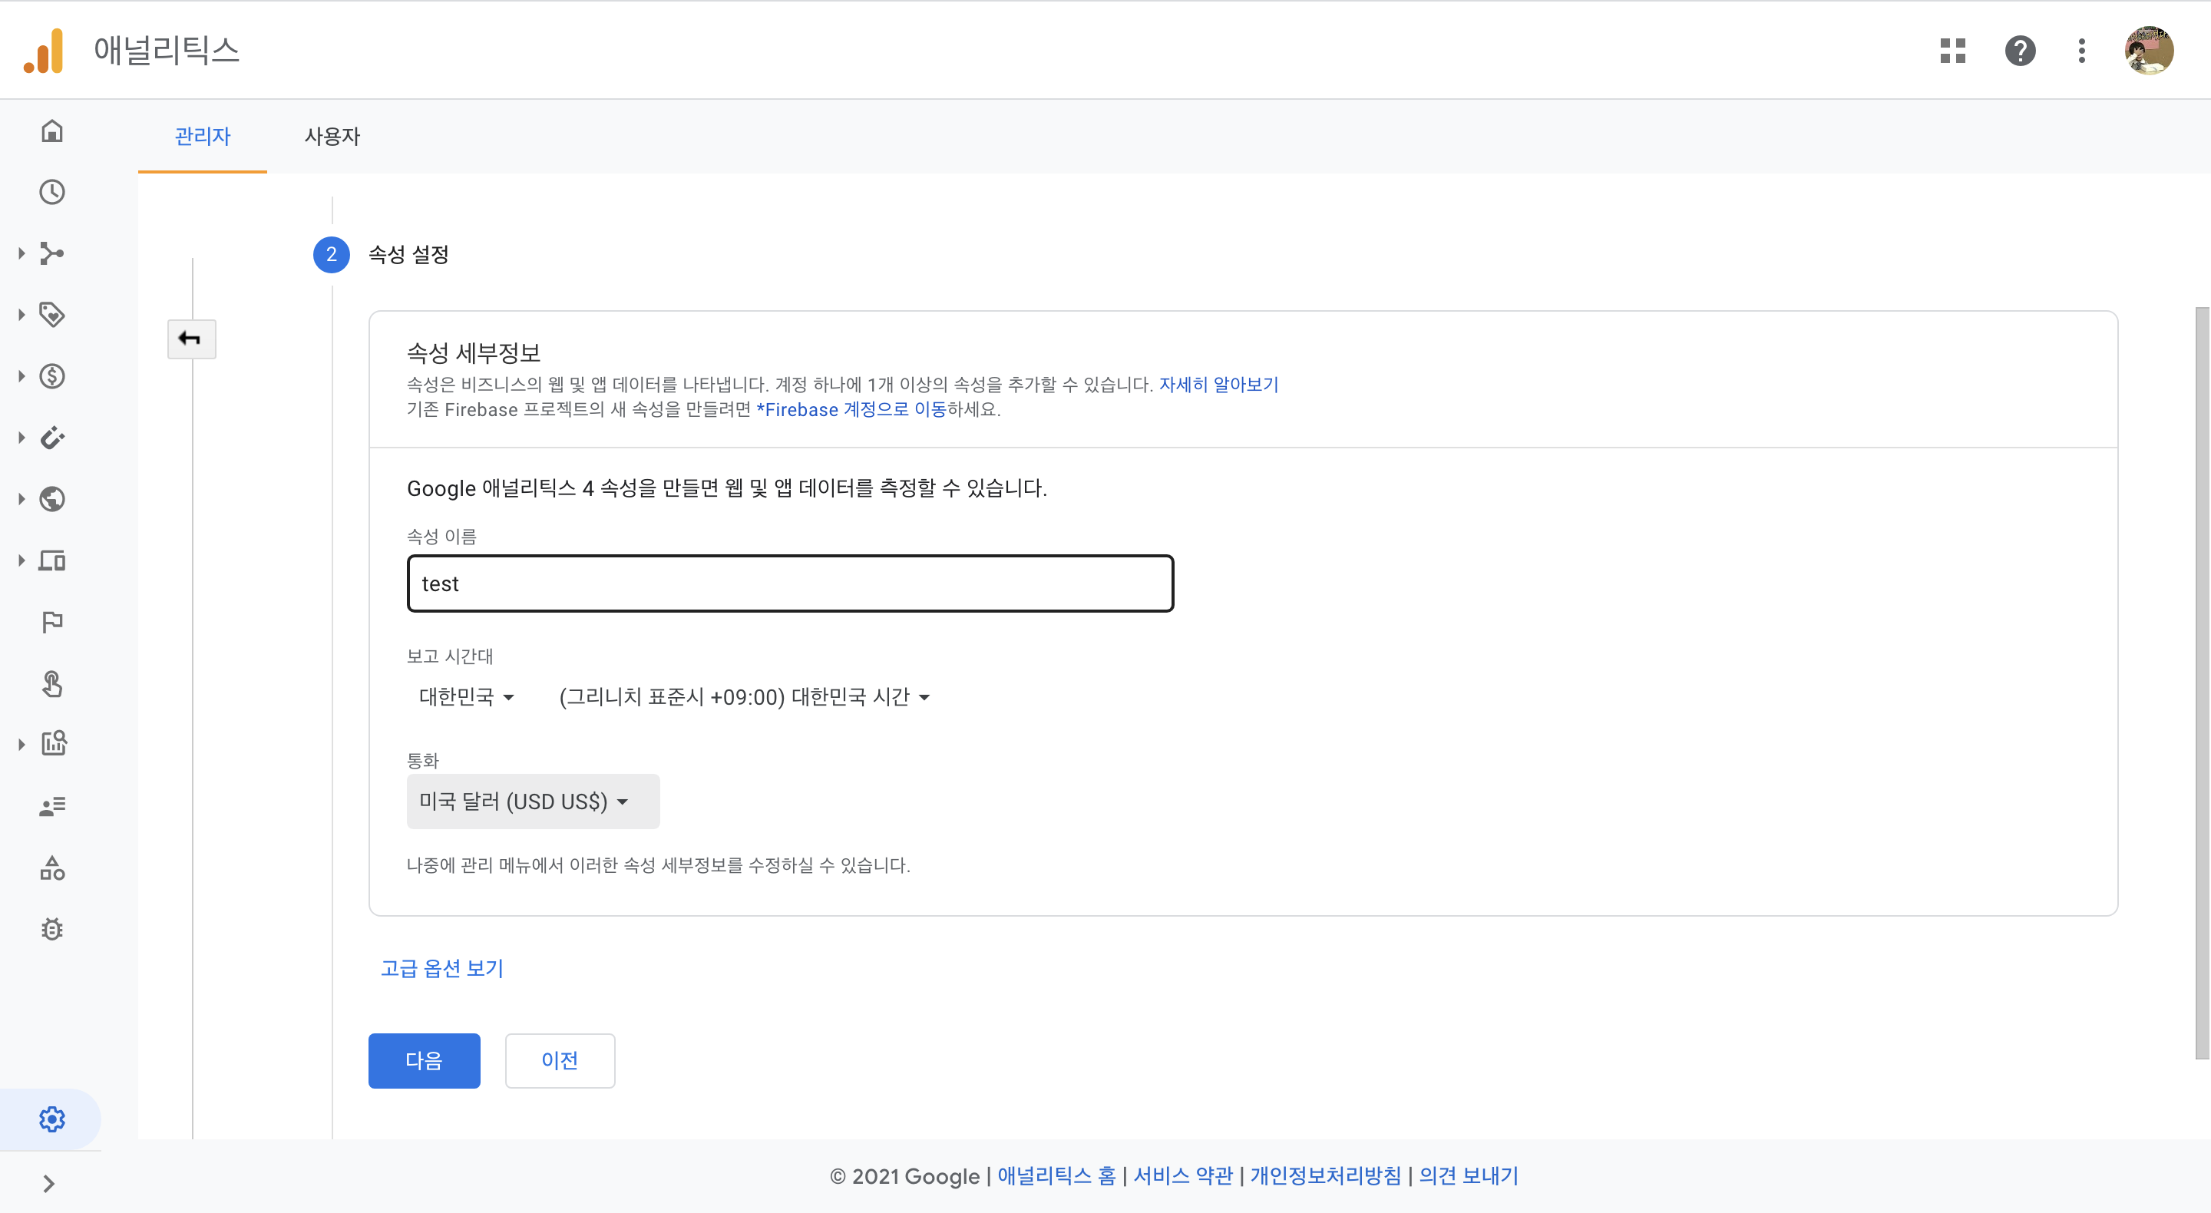Image resolution: width=2211 pixels, height=1213 pixels.
Task: Click the Admin gear icon
Action: (x=51, y=1119)
